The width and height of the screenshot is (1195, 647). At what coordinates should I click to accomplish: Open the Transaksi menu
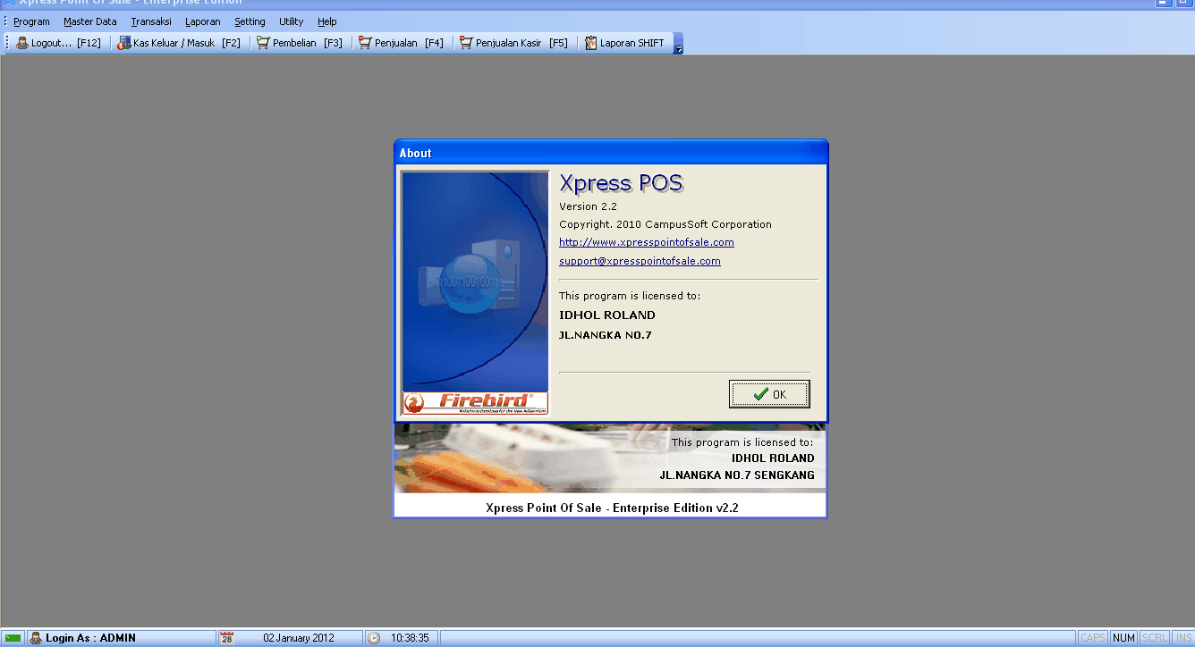tap(150, 21)
